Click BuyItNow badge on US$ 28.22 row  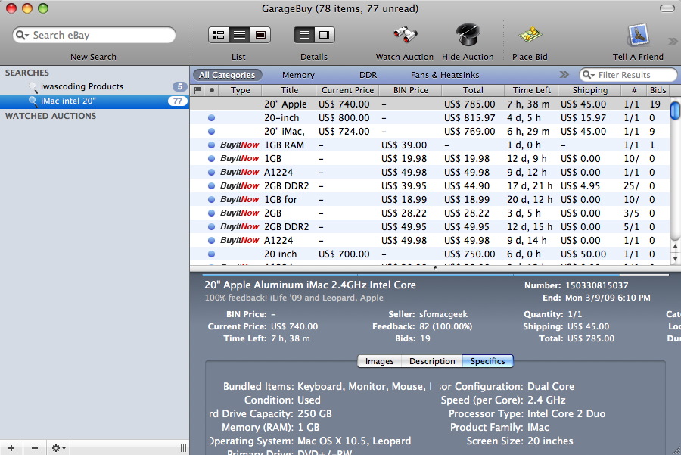(x=239, y=213)
